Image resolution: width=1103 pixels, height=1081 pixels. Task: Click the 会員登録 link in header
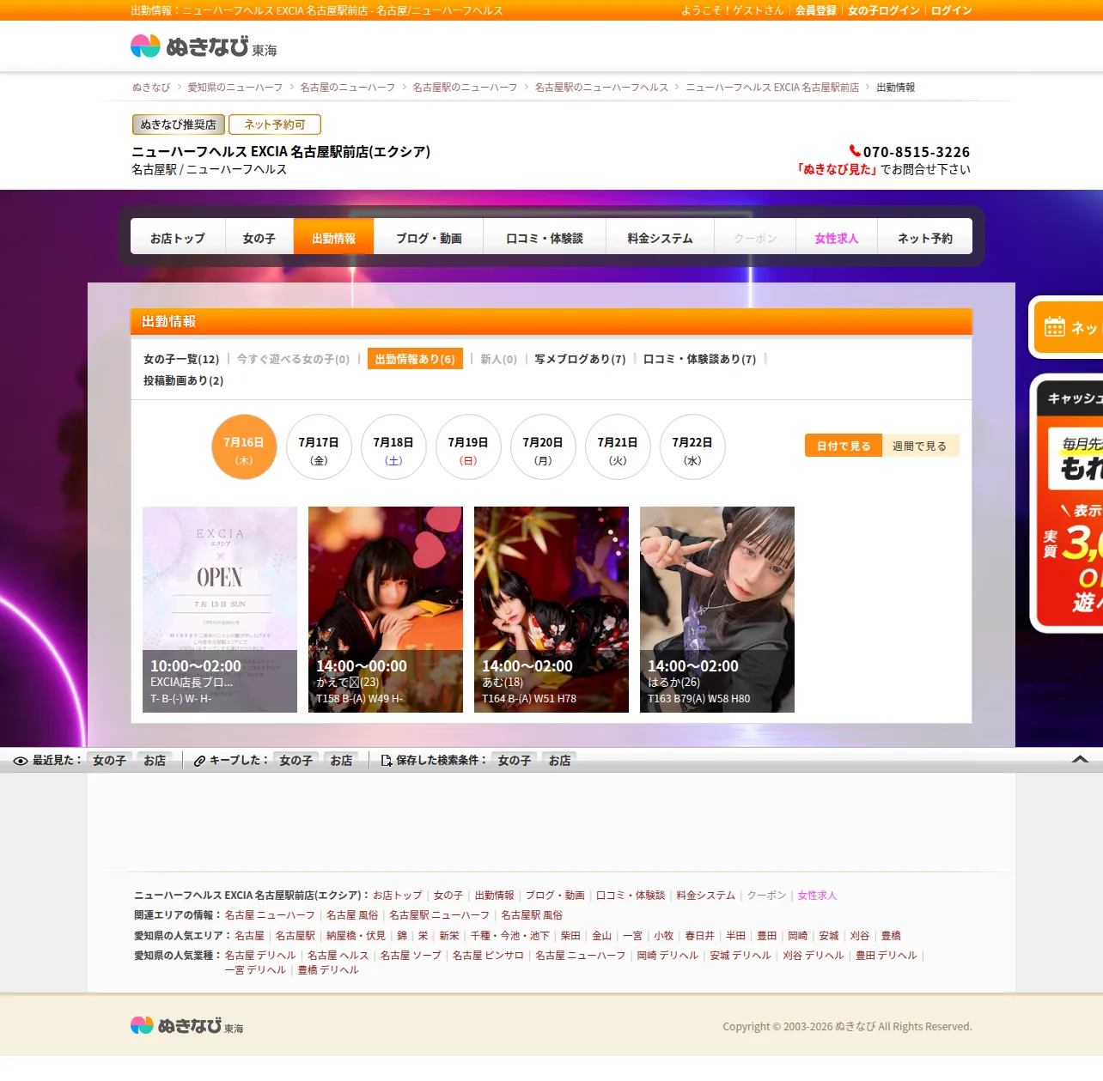click(x=815, y=10)
